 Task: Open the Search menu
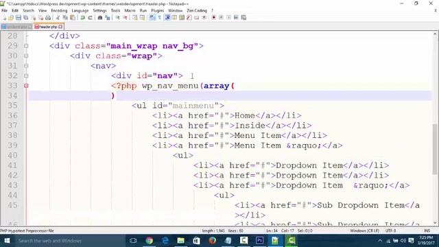click(28, 10)
